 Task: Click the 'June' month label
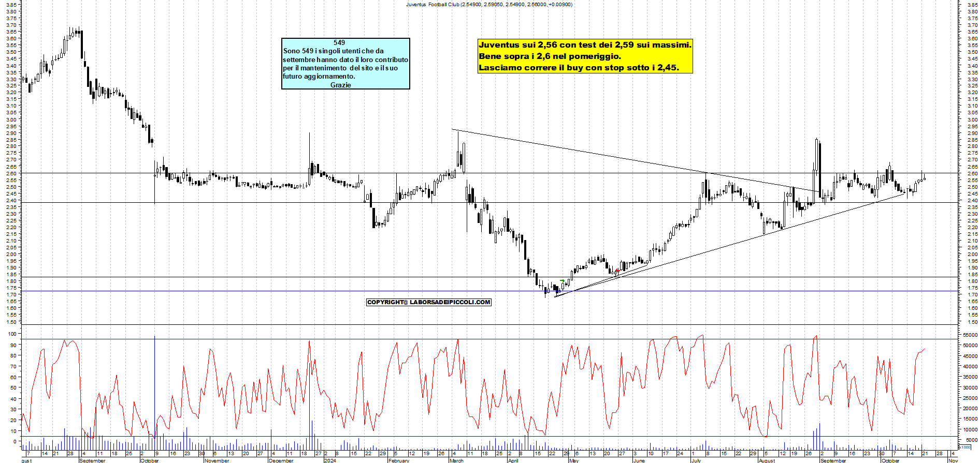(639, 460)
